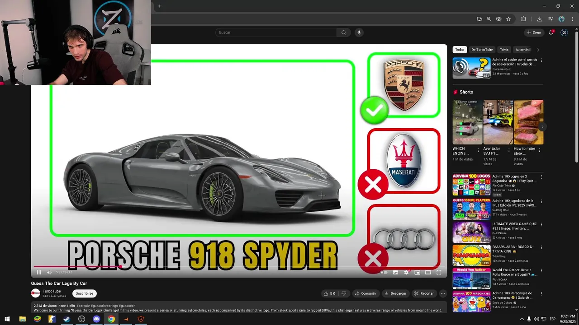Dislike the video thumbs down
579x325 pixels.
[344, 293]
